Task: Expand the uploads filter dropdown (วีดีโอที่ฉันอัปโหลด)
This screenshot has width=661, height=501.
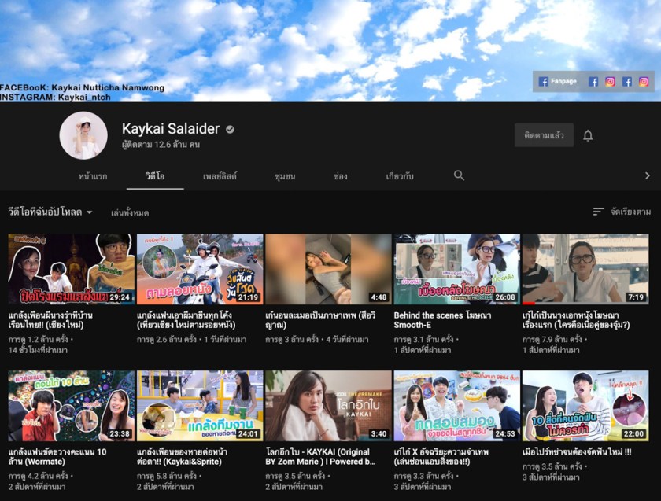Action: tap(50, 212)
